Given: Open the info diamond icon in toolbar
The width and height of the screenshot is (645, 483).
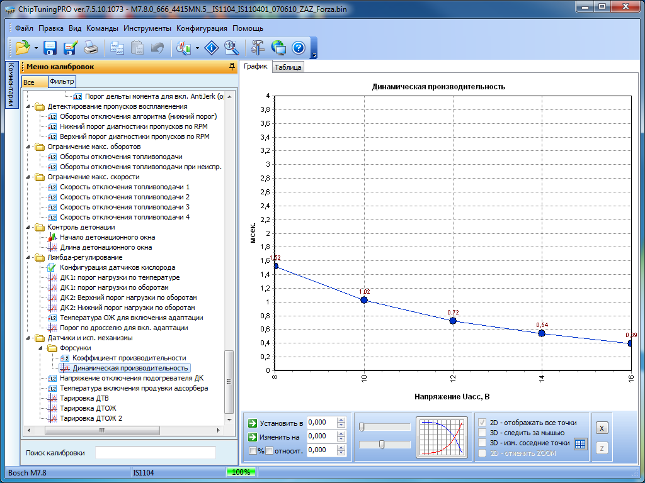Looking at the screenshot, I should [x=213, y=48].
